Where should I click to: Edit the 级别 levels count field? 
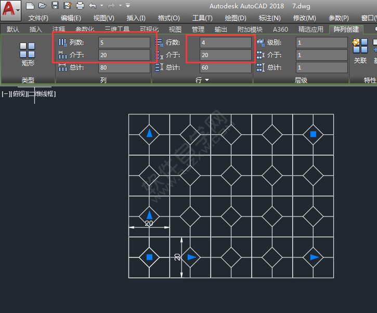click(x=322, y=43)
